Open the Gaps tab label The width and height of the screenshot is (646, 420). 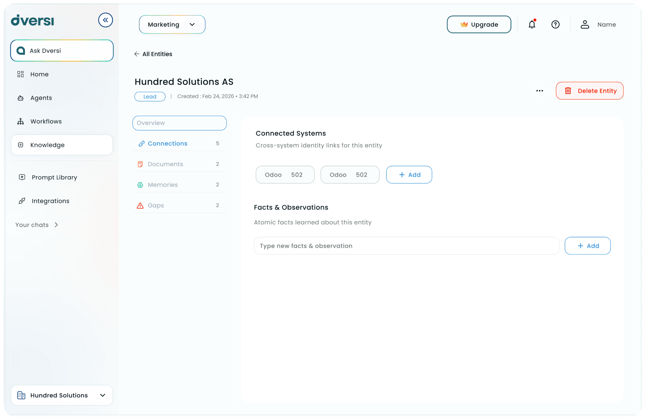(x=156, y=206)
